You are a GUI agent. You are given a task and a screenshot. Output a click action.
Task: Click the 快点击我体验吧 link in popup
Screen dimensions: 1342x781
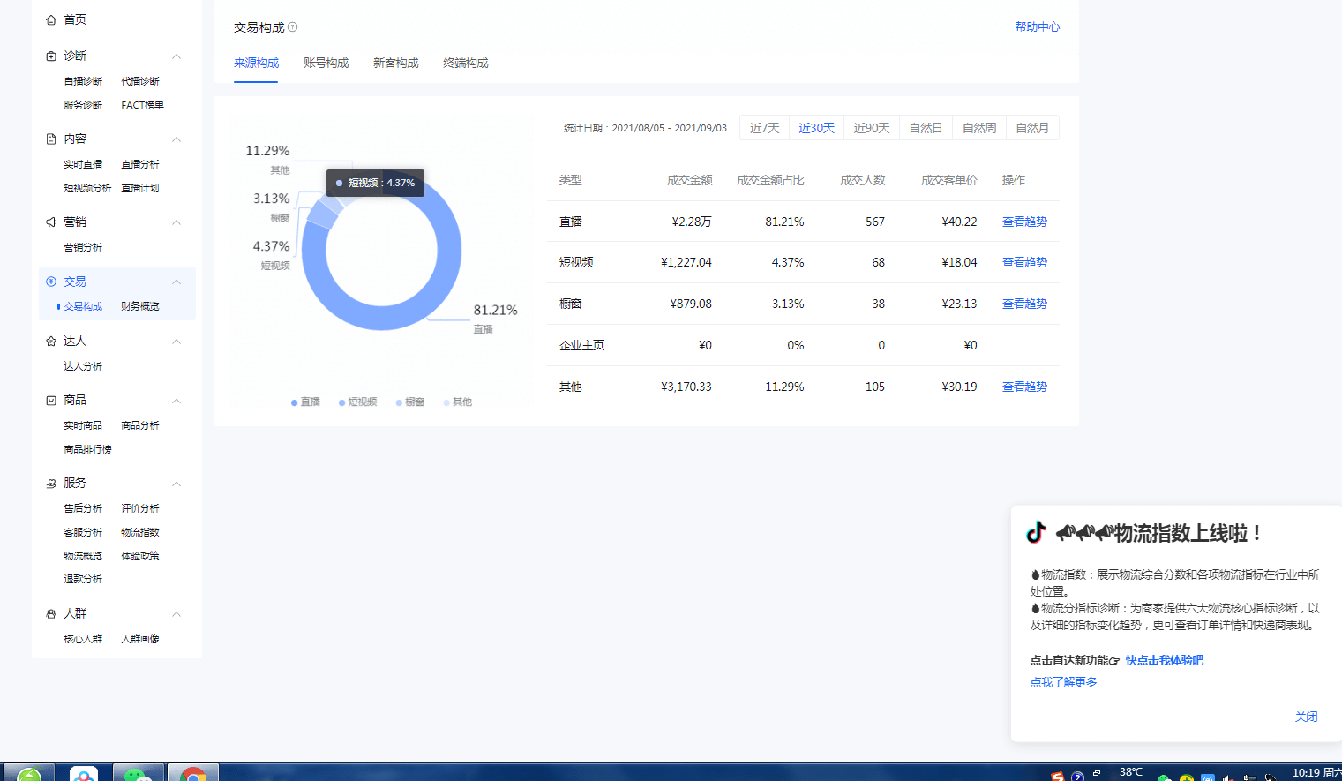[1165, 660]
